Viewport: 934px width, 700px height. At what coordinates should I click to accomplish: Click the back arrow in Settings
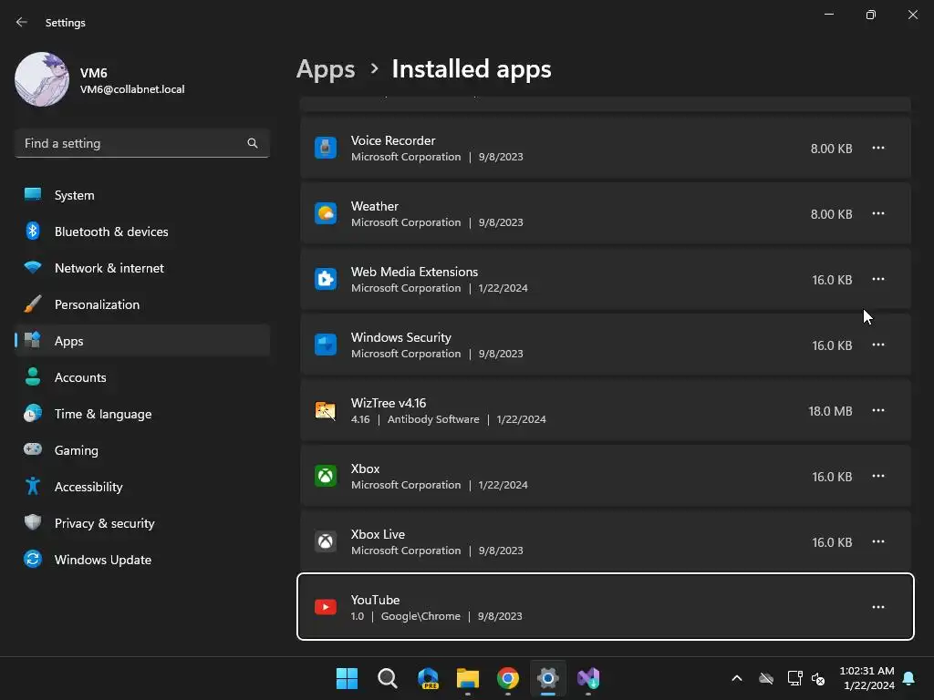click(x=22, y=22)
